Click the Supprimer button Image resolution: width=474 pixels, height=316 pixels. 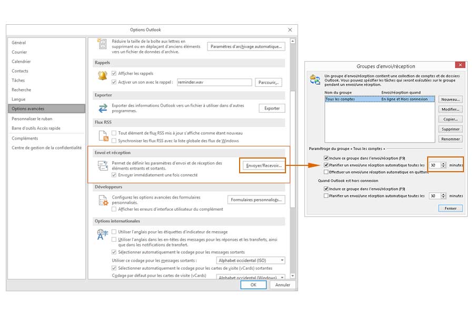[450, 129]
